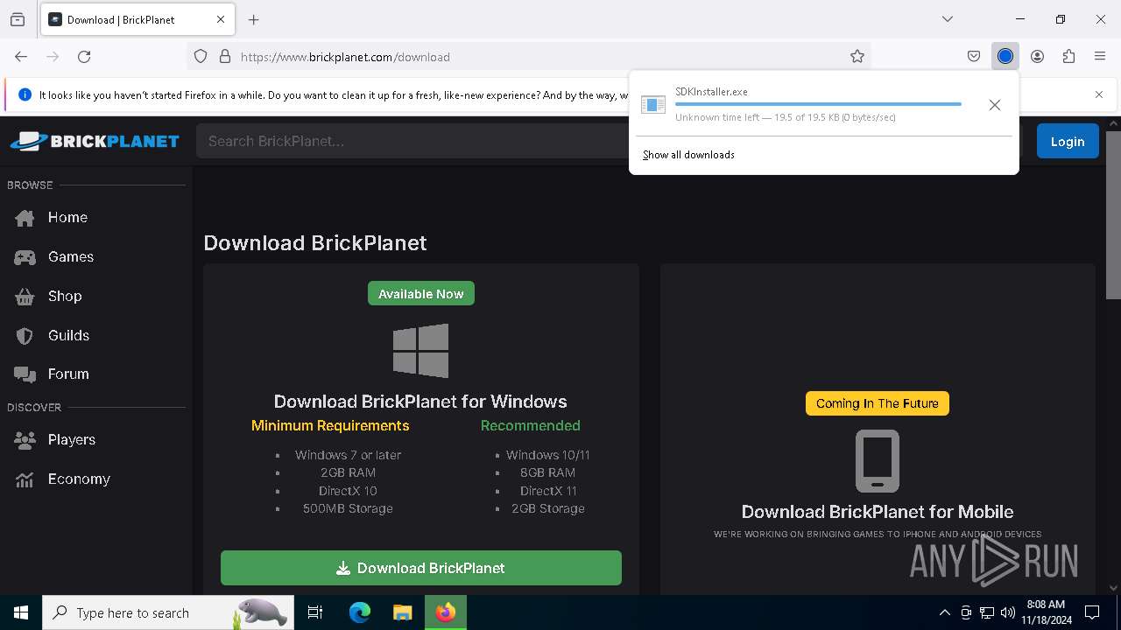This screenshot has height=630, width=1121.
Task: Click the Guilds shield icon
Action: [x=25, y=336]
